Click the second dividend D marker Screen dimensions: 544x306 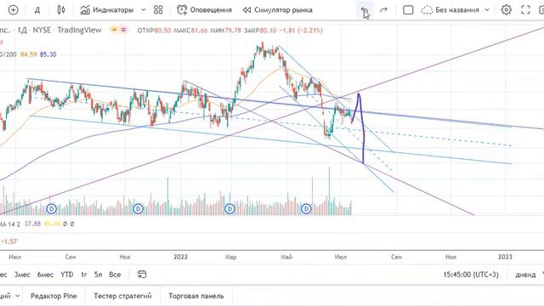click(x=138, y=209)
